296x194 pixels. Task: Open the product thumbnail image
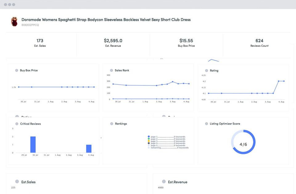click(14, 22)
